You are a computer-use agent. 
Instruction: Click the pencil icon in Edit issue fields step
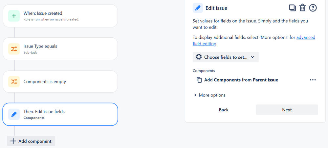[x=14, y=114]
